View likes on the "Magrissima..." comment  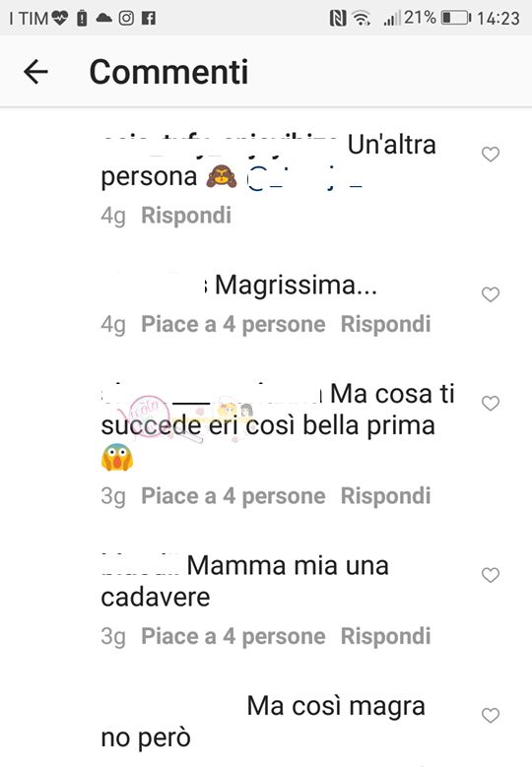click(x=233, y=324)
